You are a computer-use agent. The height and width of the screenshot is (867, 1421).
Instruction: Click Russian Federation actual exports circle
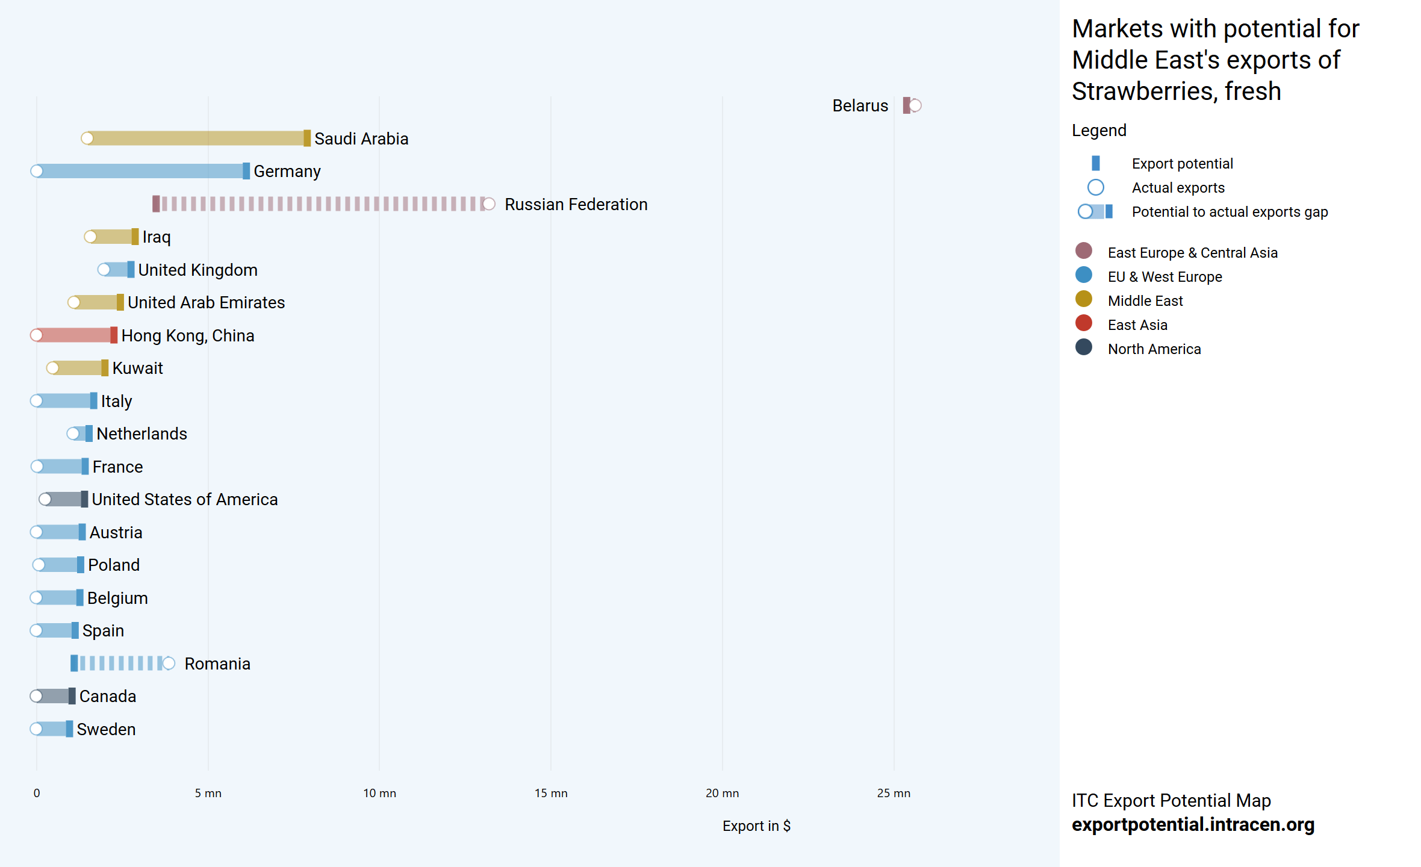(489, 204)
